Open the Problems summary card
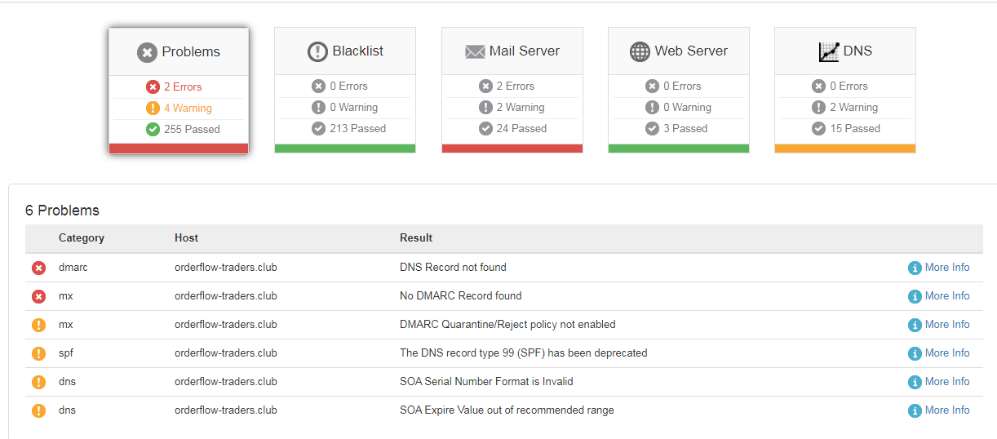 [x=179, y=91]
